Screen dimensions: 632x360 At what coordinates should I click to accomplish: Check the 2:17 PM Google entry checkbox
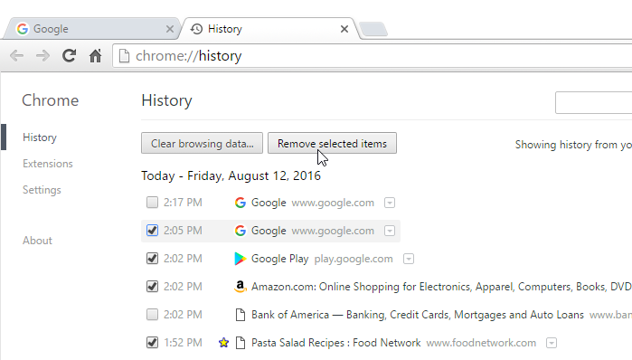tap(152, 203)
